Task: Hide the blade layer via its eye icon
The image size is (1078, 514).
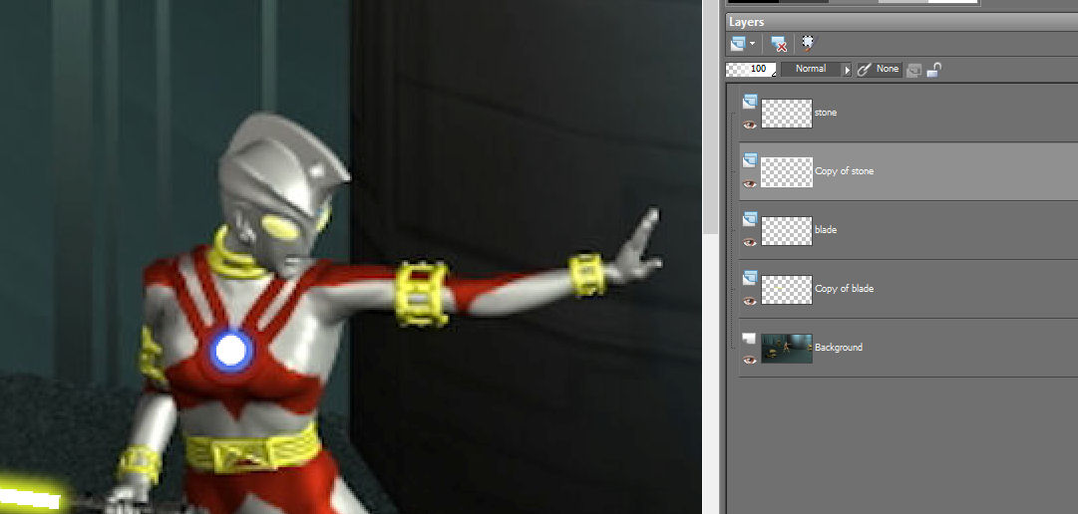Action: (x=749, y=242)
